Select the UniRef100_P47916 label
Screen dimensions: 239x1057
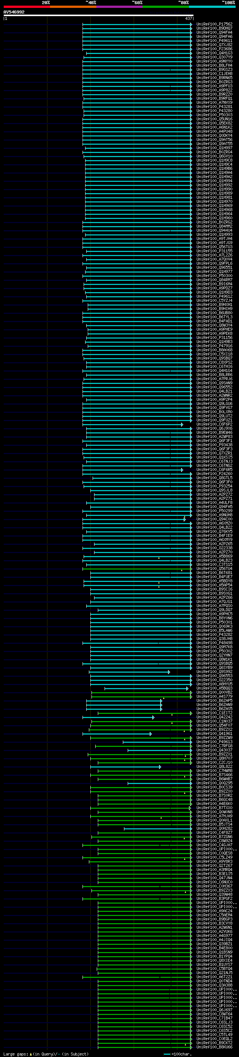[x=214, y=346]
